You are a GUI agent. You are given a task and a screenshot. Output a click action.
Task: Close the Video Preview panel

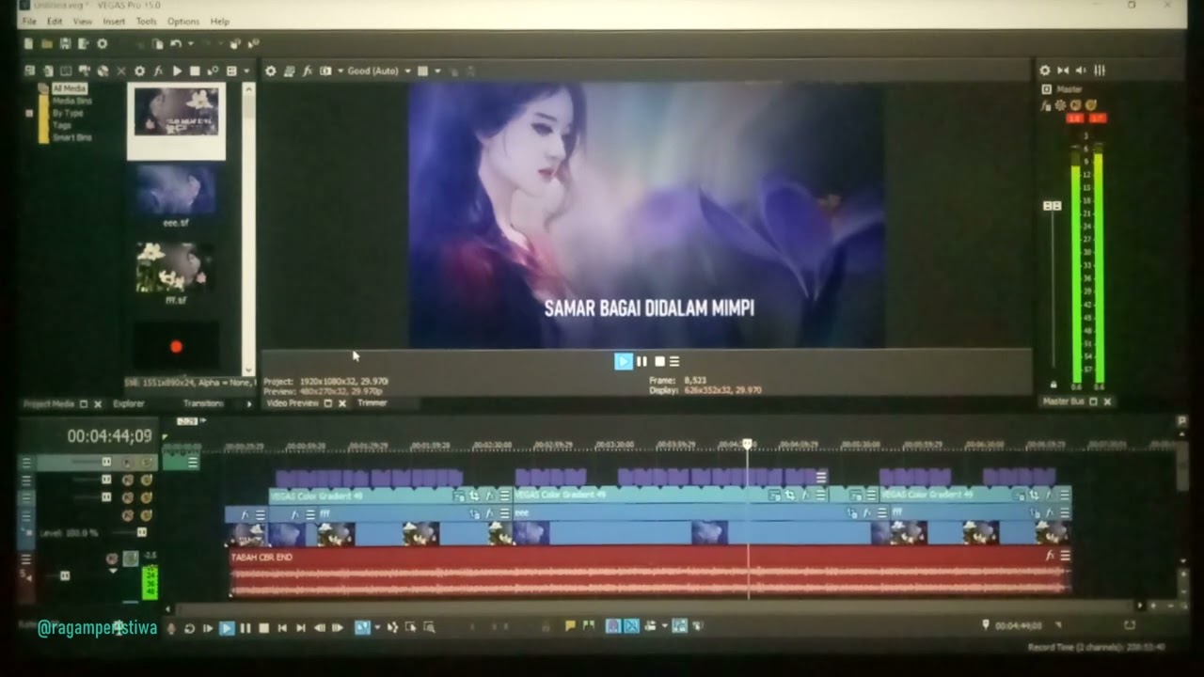(341, 403)
